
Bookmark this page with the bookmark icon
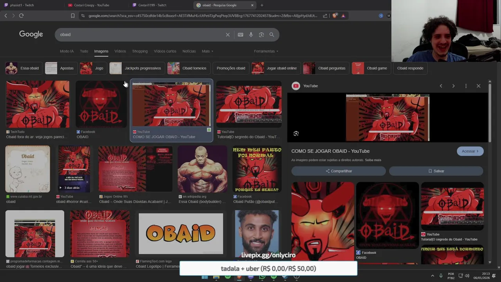click(x=72, y=16)
